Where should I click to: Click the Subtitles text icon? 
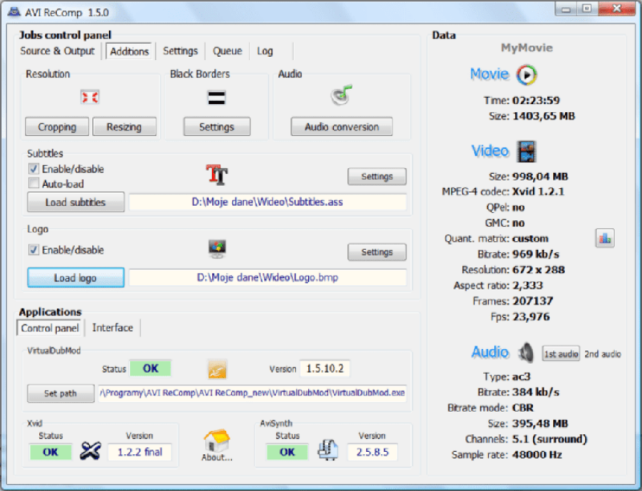point(217,175)
